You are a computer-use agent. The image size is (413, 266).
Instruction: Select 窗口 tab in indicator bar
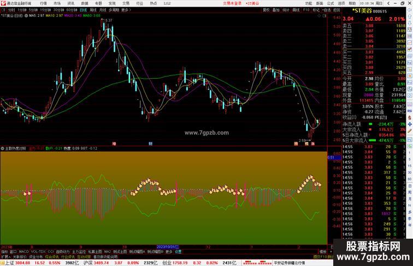coord(13,252)
